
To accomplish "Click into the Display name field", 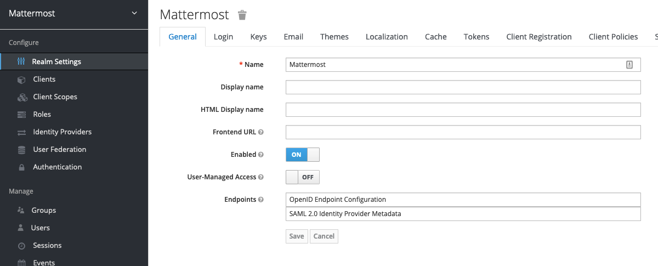I will pyautogui.click(x=463, y=87).
